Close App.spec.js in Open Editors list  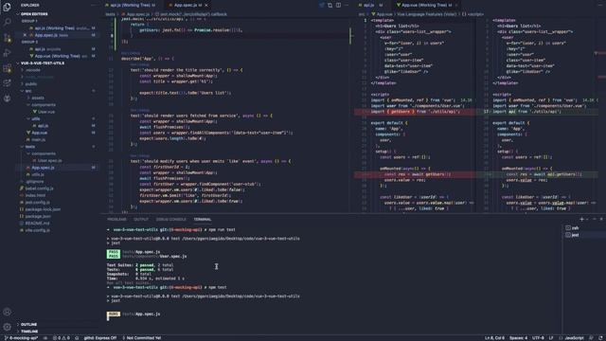[26, 35]
